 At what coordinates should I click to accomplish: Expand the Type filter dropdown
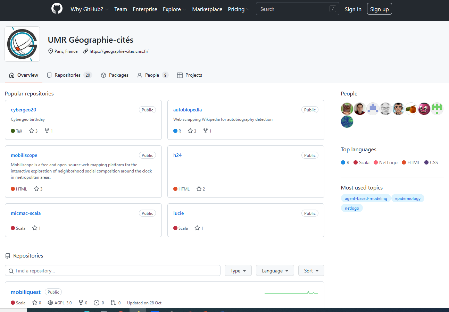click(238, 271)
